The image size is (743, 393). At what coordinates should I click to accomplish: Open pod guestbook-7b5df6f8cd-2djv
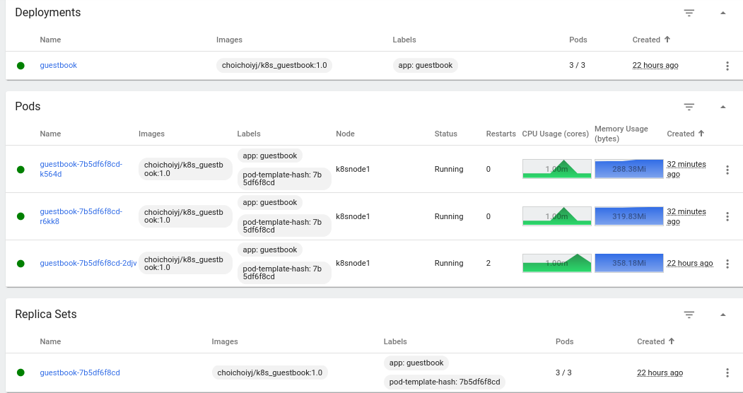click(88, 263)
